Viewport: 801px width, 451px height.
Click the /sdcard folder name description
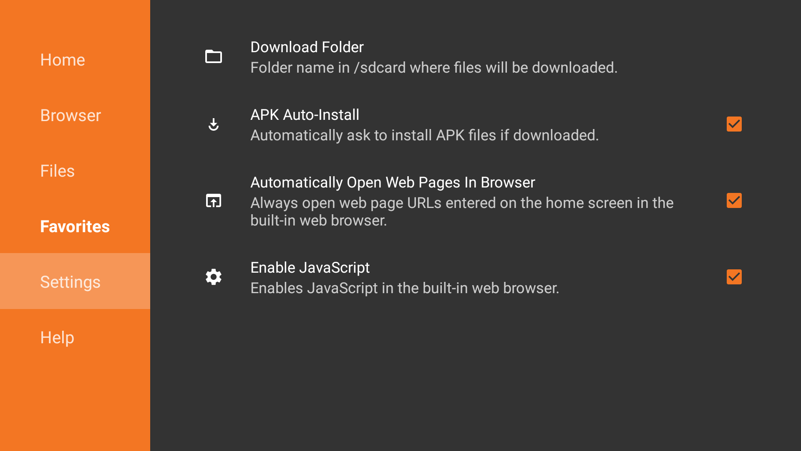click(433, 68)
